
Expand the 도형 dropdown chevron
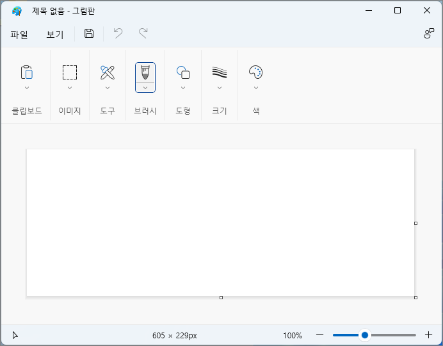[x=183, y=88]
